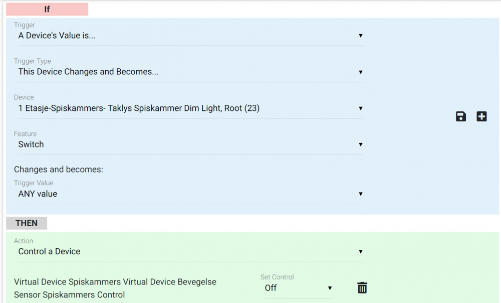Delete the Spiskammers control action via trash icon
The image size is (501, 303).
coord(362,288)
